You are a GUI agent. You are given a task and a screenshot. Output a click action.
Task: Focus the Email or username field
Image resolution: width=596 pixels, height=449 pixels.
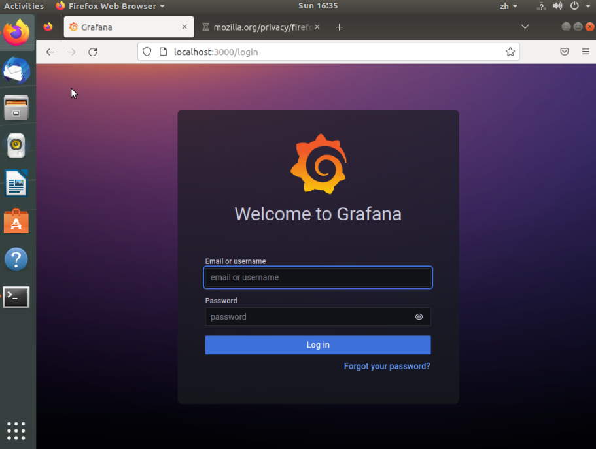(318, 277)
